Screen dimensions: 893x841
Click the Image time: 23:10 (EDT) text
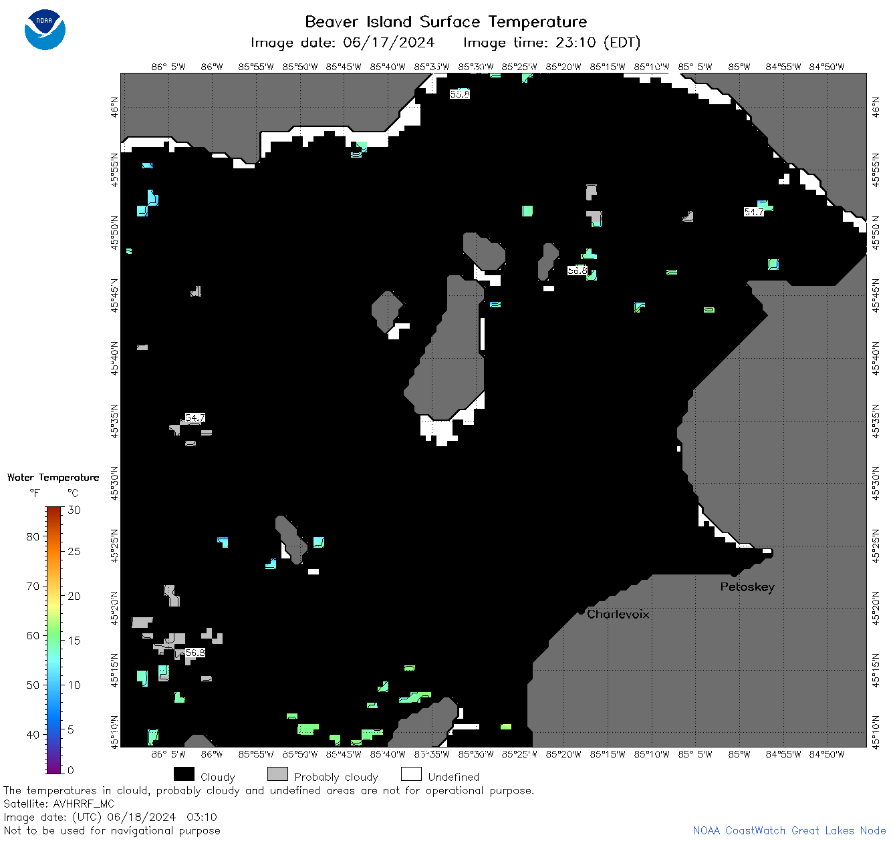coord(551,43)
